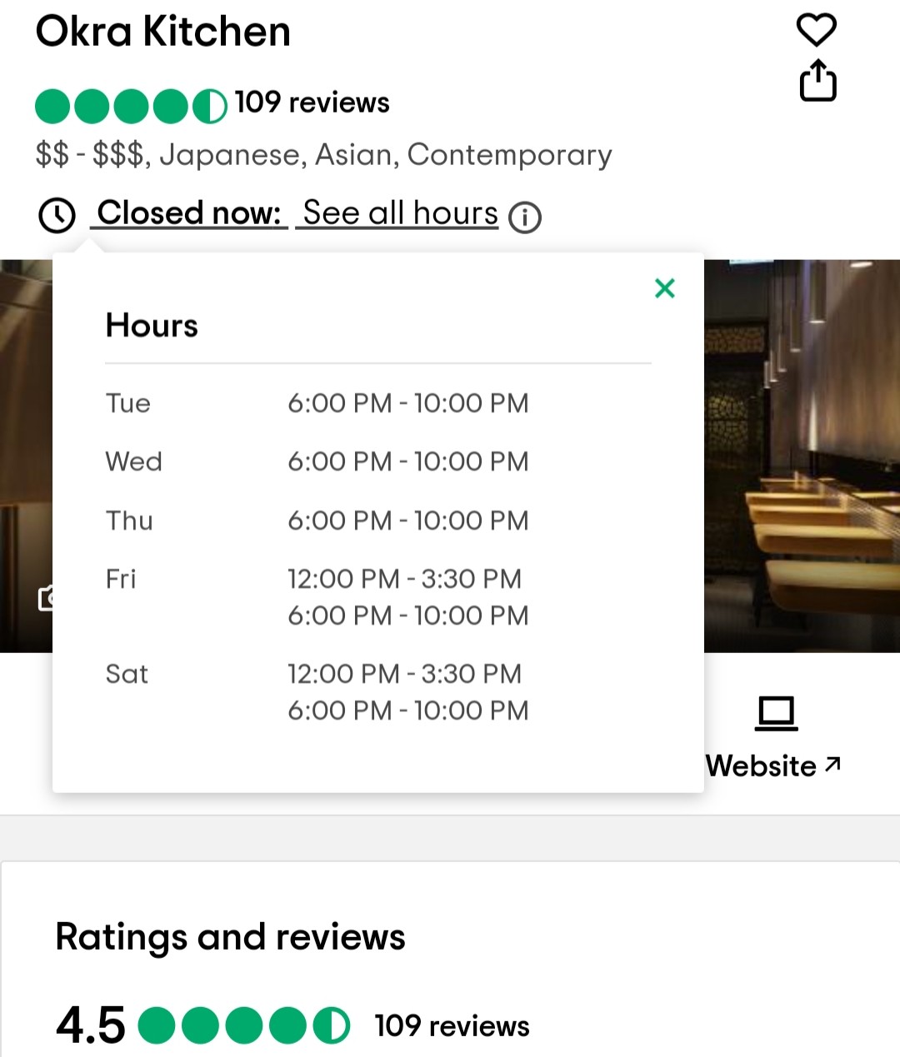900x1057 pixels.
Task: Tap the restaurant interior photo on right
Action: 802,456
